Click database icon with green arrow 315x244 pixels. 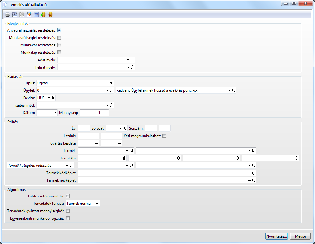pyautogui.click(x=43, y=15)
